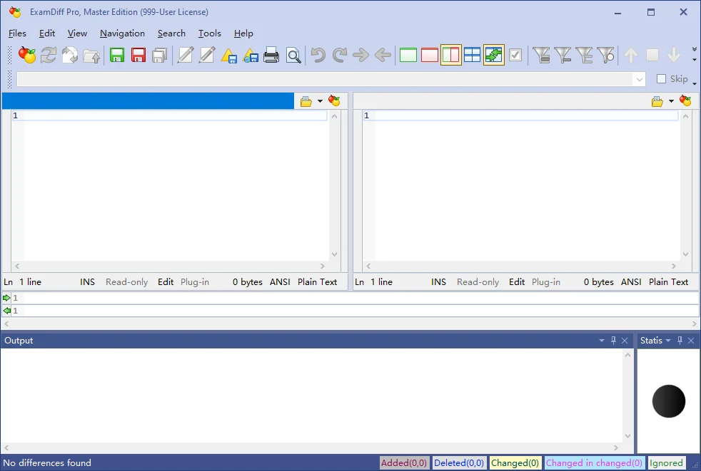The width and height of the screenshot is (701, 471).
Task: Save the first file with the green floppy icon
Action: [117, 56]
